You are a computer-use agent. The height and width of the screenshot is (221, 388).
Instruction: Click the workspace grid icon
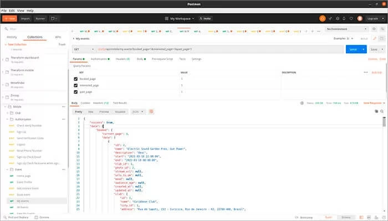166,18
